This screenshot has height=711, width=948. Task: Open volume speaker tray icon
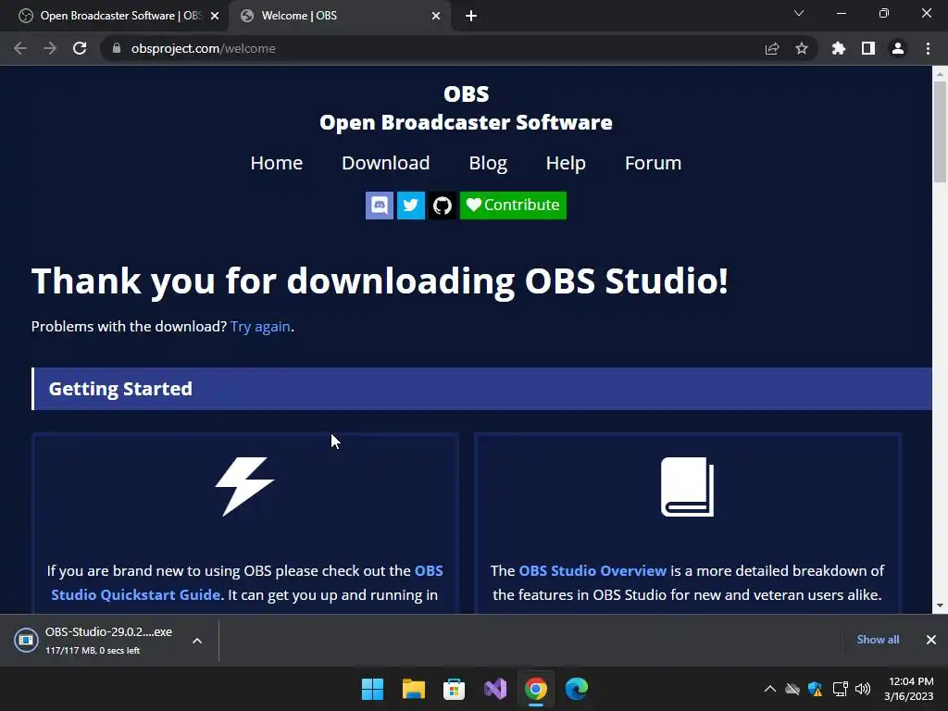[863, 689]
